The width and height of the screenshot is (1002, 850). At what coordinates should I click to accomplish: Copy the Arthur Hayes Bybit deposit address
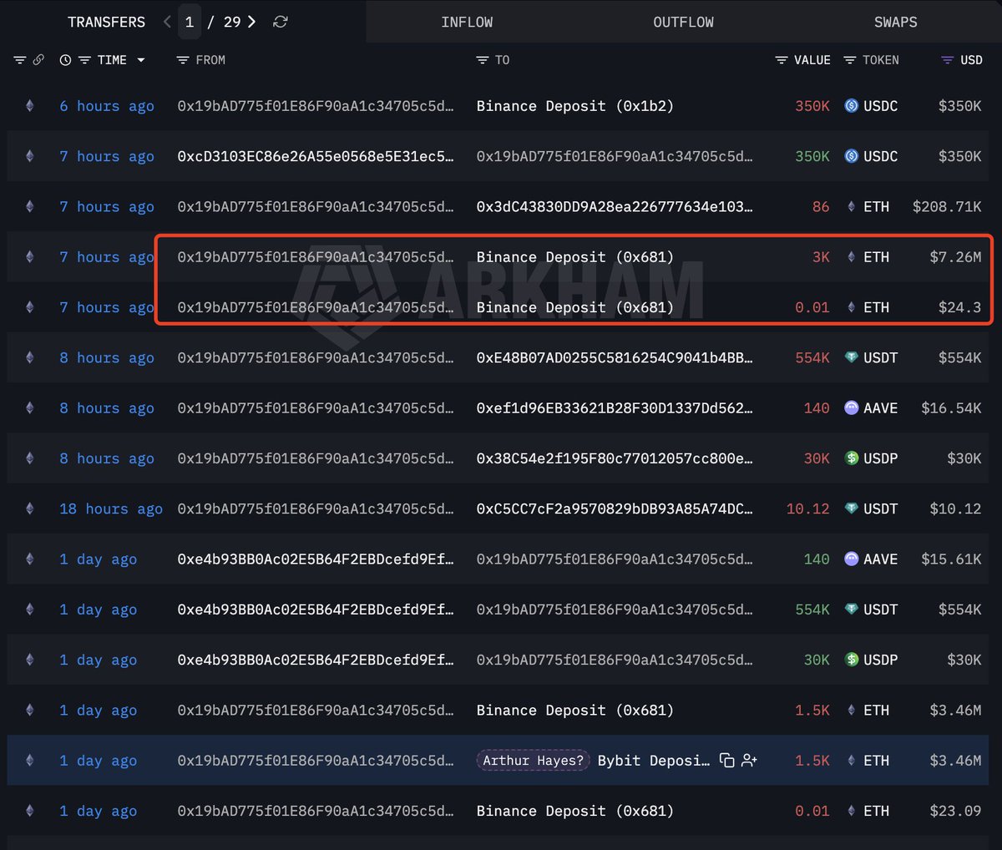pyautogui.click(x=726, y=761)
